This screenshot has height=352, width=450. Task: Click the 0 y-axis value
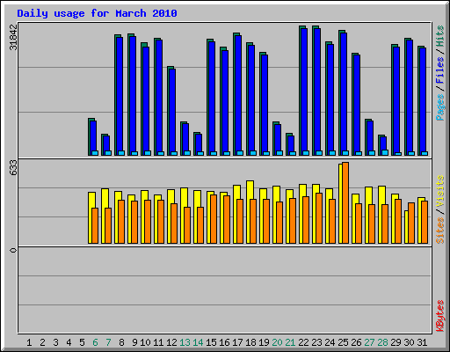[x=13, y=250]
